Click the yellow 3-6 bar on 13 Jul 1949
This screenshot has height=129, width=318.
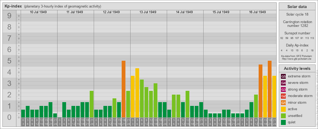click(137, 93)
